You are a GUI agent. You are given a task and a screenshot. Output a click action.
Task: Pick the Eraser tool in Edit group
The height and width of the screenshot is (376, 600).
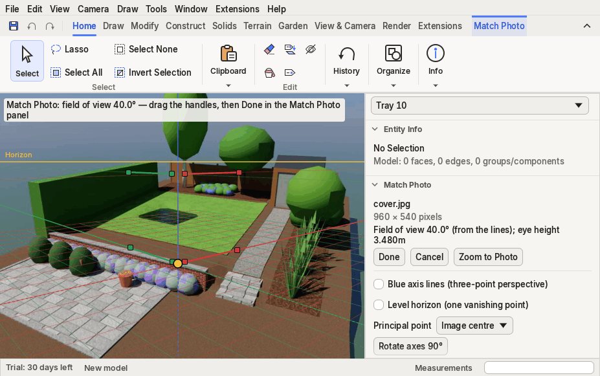[269, 49]
